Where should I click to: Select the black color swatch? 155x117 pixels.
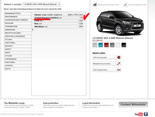coord(124,45)
